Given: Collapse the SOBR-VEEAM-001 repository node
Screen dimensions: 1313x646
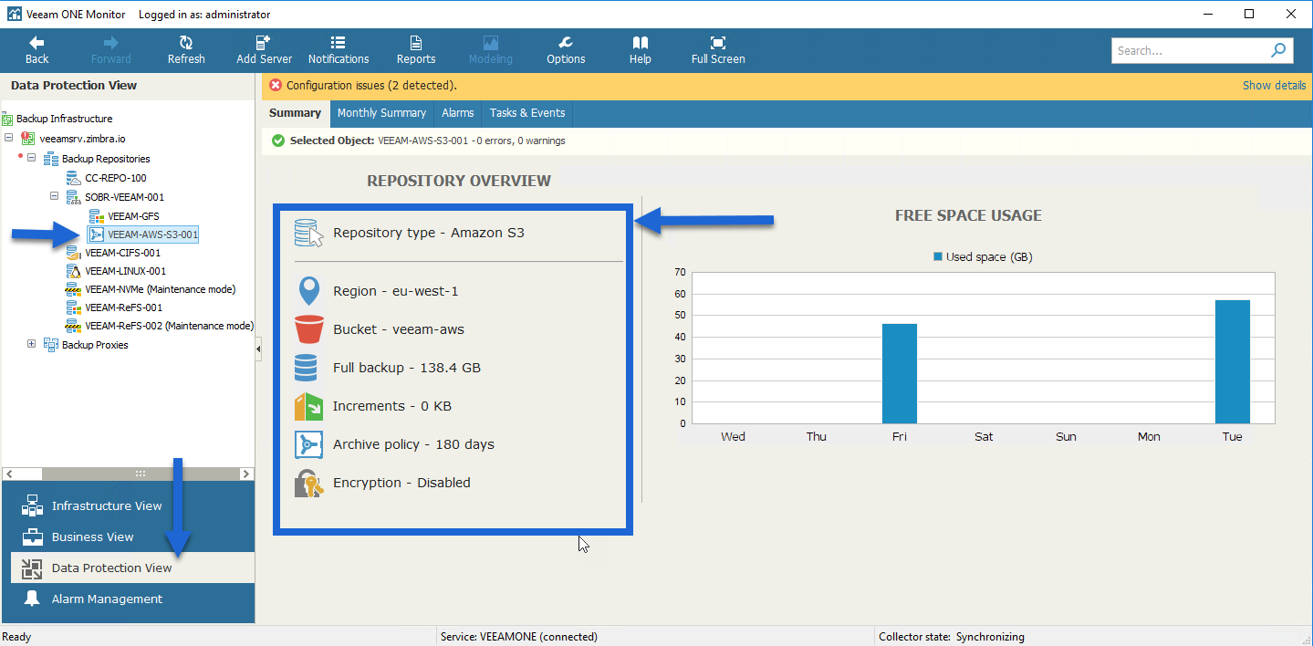Looking at the screenshot, I should (54, 196).
